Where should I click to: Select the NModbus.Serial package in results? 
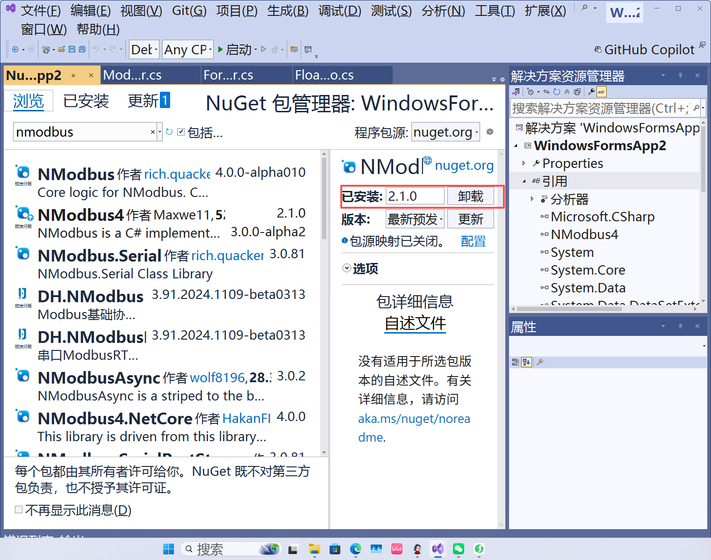click(162, 264)
